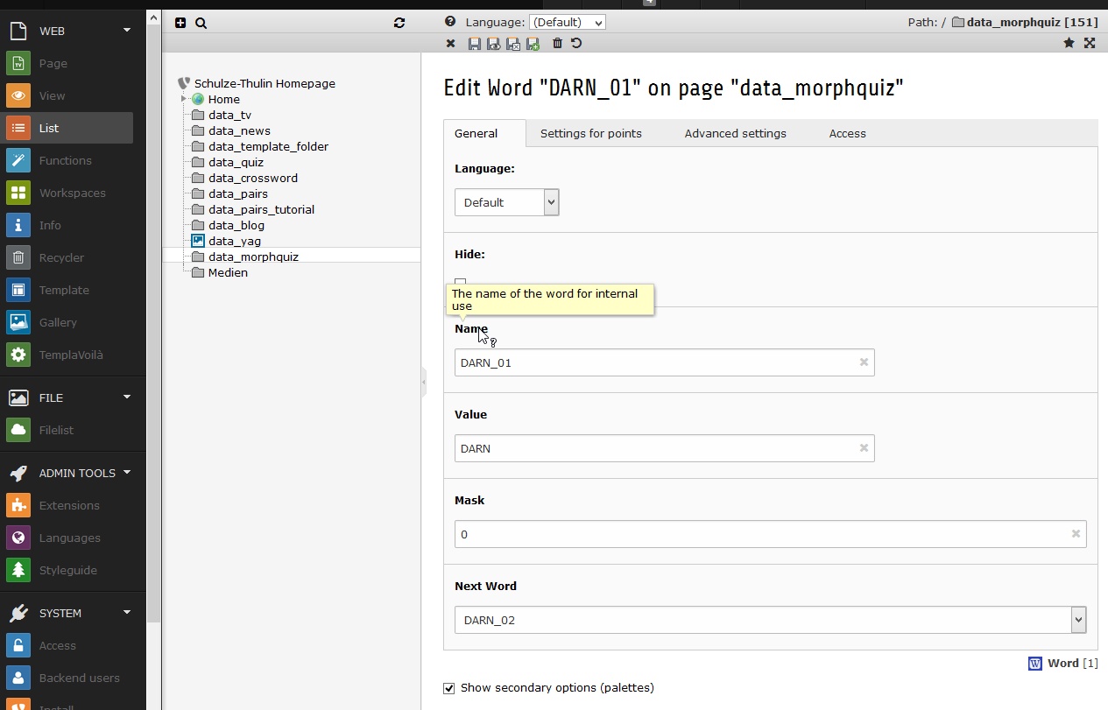
Task: Open the Functions module
Action: [67, 160]
